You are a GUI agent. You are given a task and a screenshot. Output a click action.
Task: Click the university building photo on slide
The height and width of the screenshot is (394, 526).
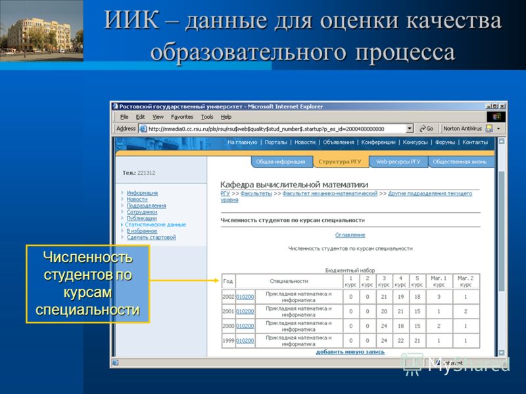(41, 31)
